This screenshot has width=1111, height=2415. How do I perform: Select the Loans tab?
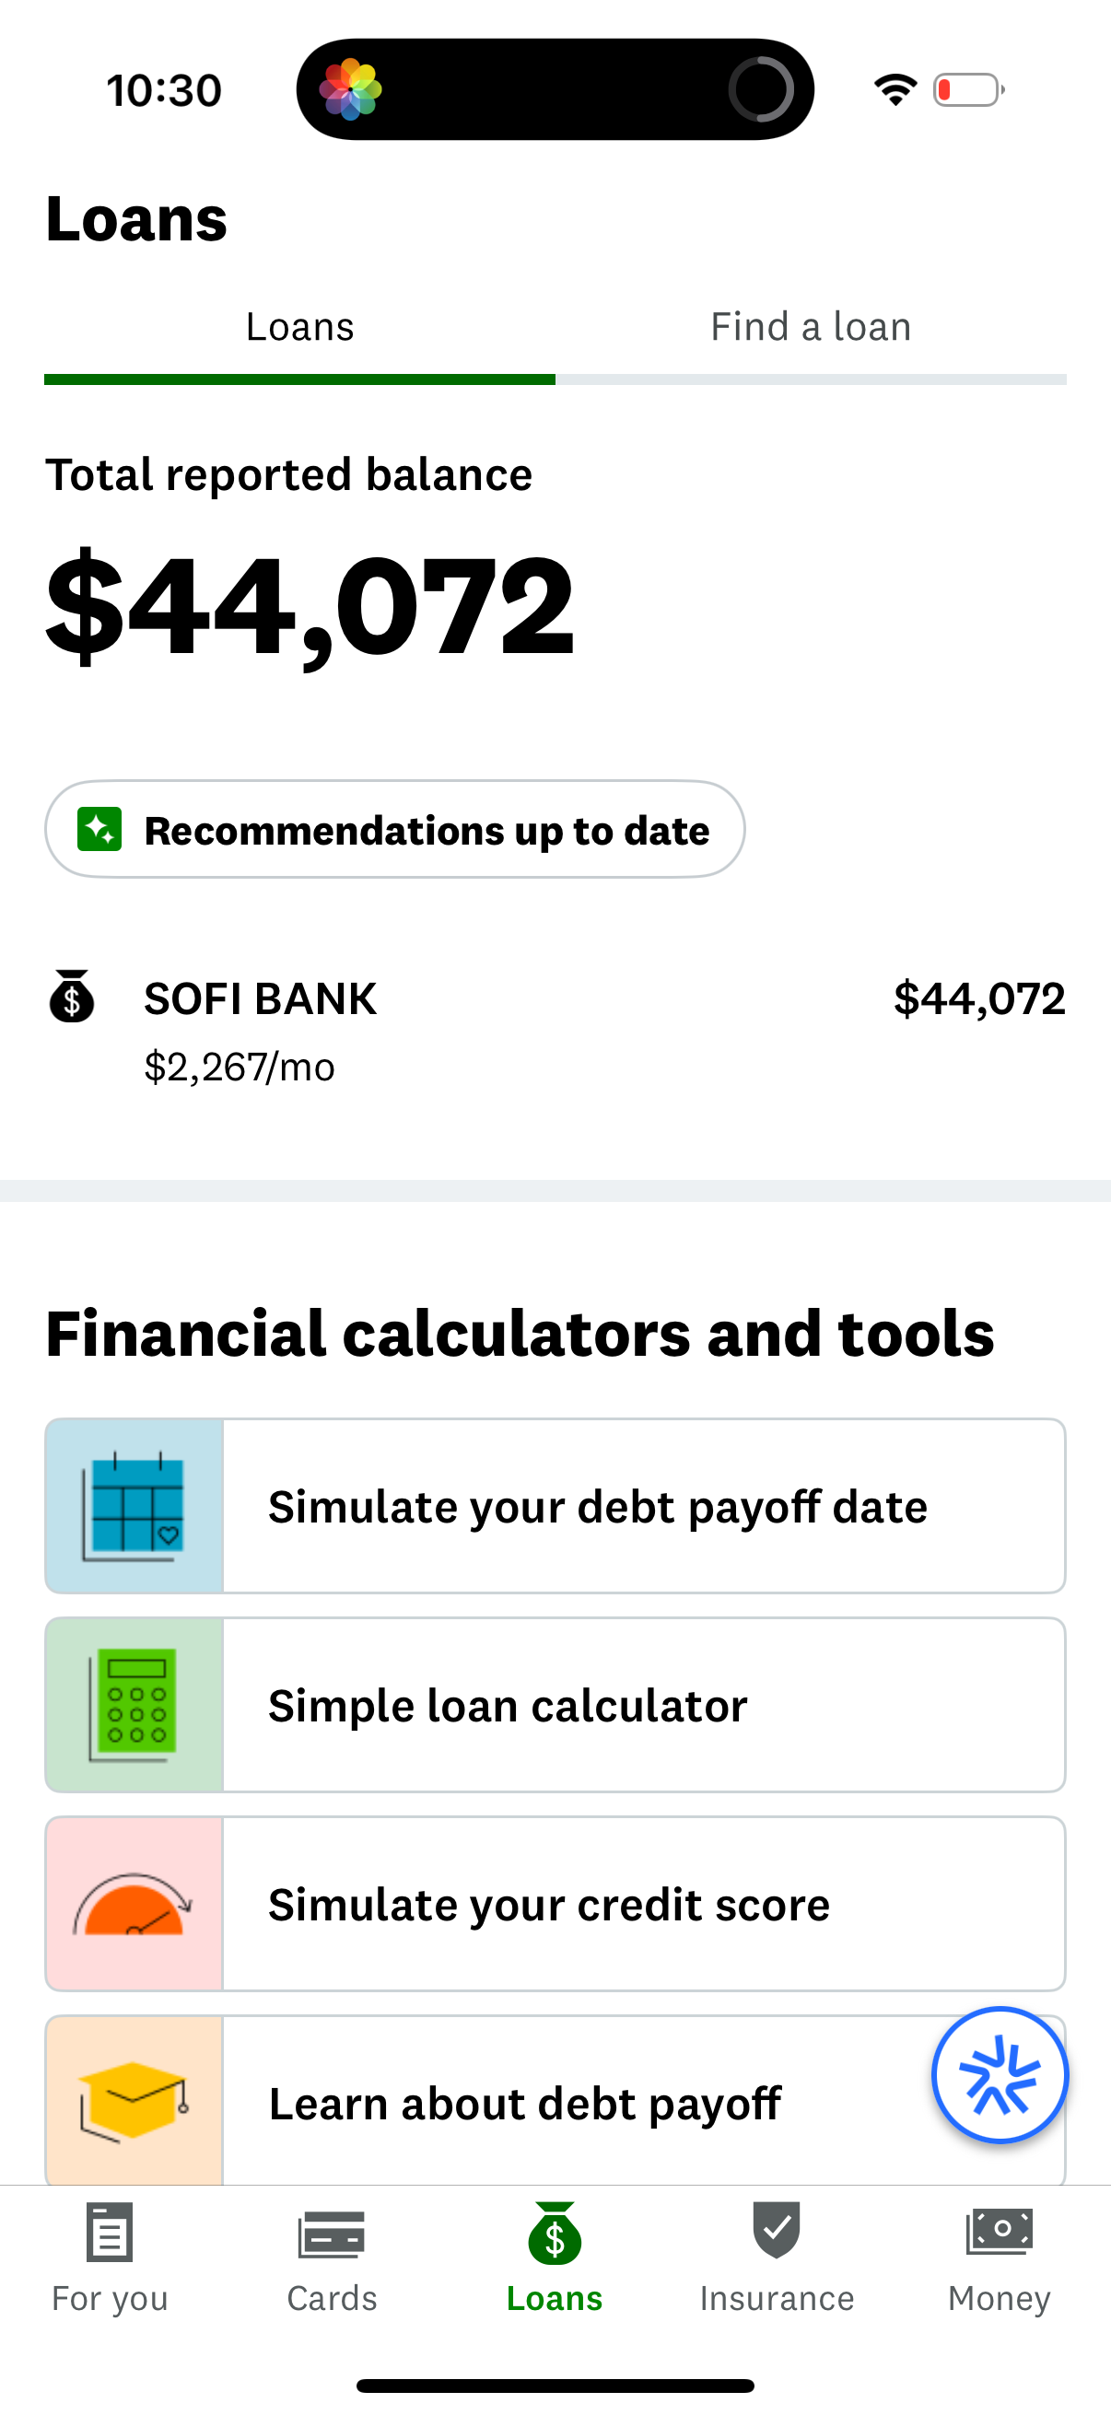point(299,326)
